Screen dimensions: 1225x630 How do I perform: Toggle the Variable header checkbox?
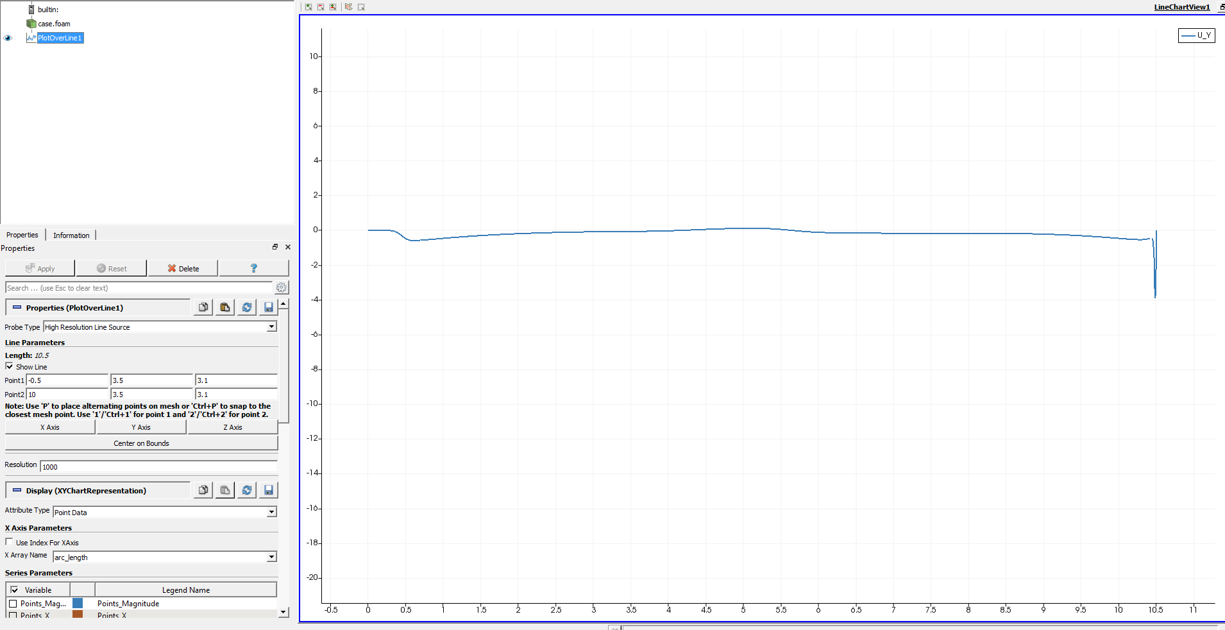(x=15, y=590)
